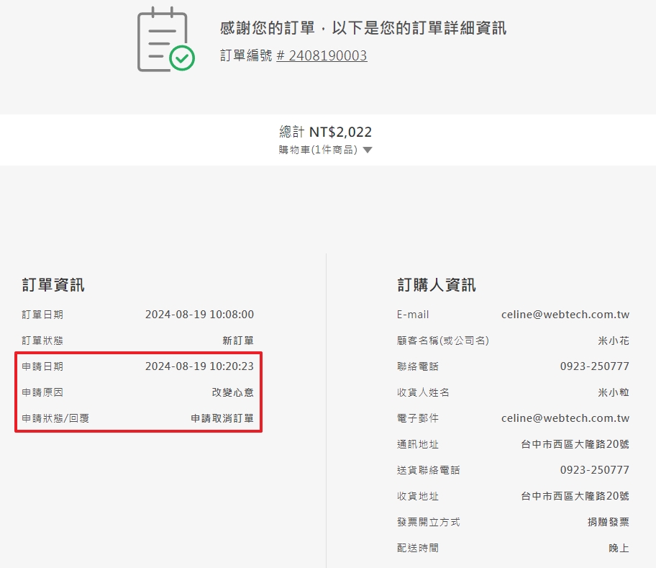656x568 pixels.
Task: Click the recipient name 米小粒
Action: (x=614, y=392)
